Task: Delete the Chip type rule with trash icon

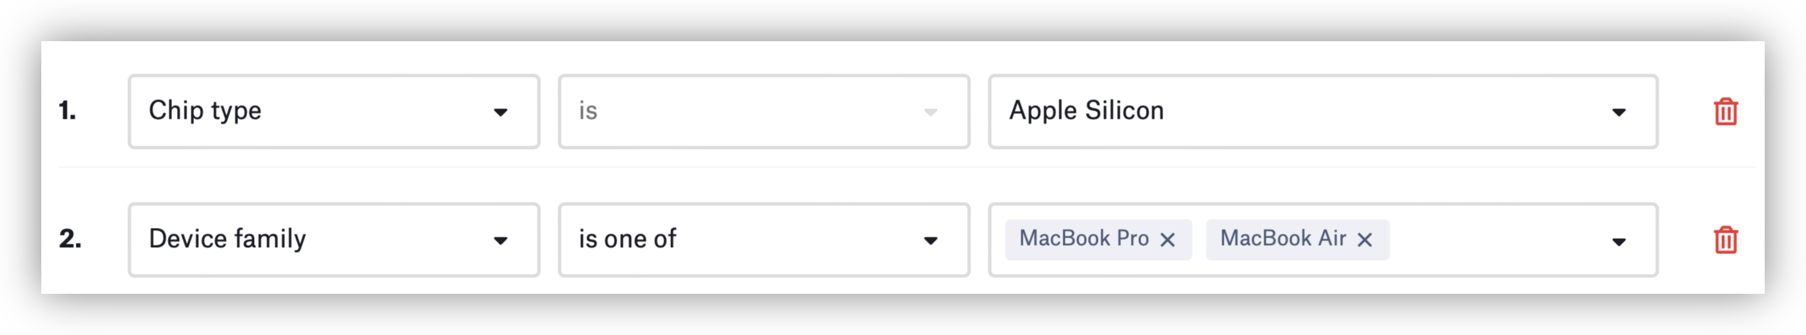Action: [1725, 112]
